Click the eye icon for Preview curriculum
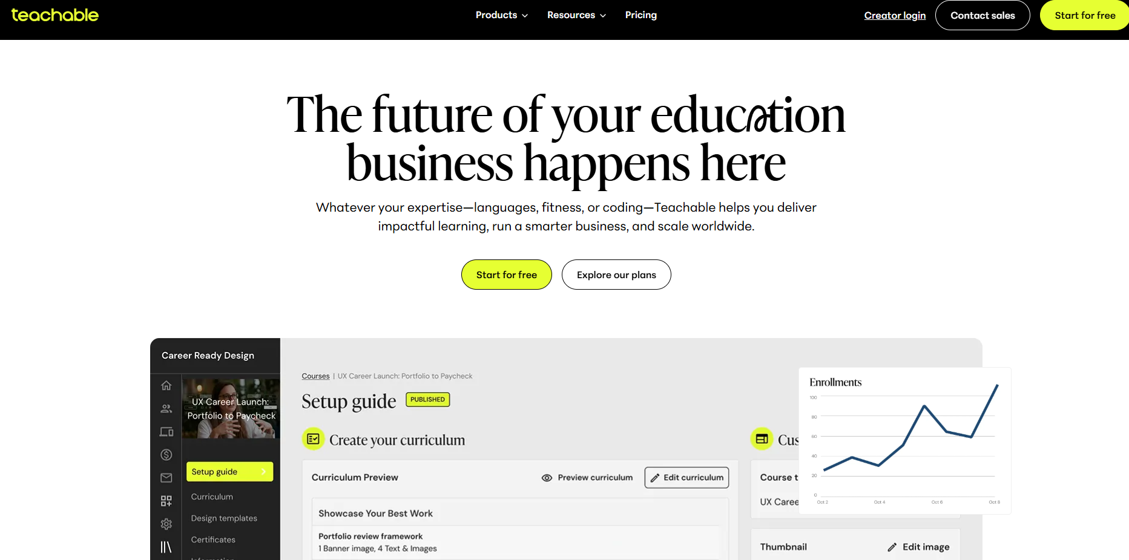1129x560 pixels. pyautogui.click(x=547, y=478)
